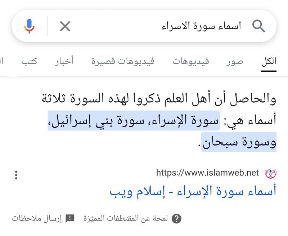The height and width of the screenshot is (236, 288).
Task: Select the الكل tab
Action: (269, 61)
